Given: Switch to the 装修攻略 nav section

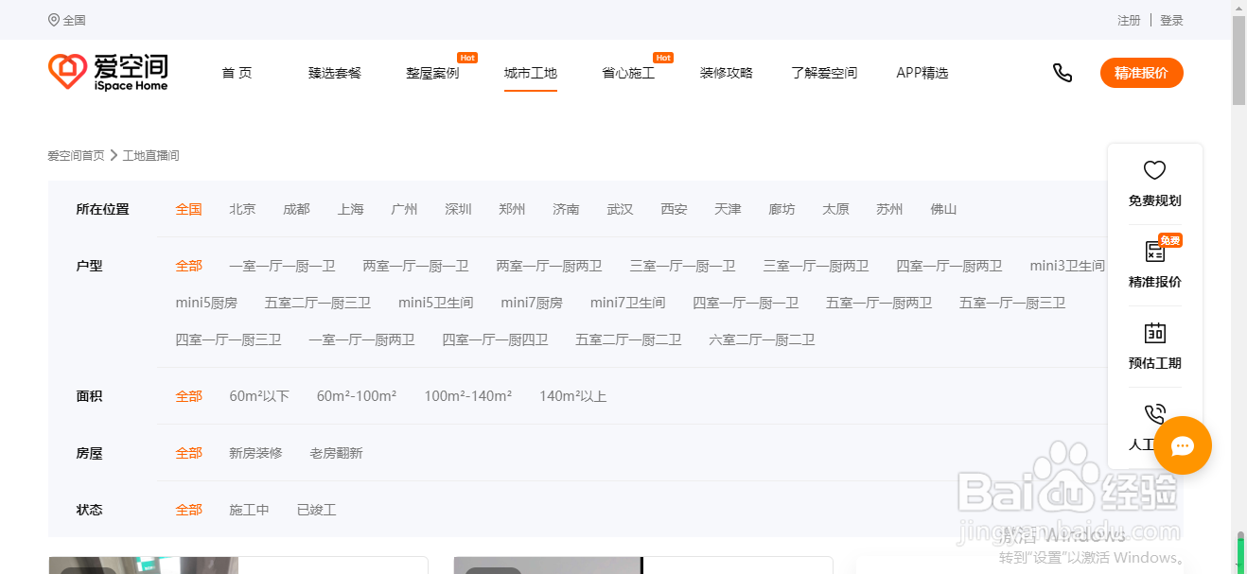Looking at the screenshot, I should tap(726, 72).
